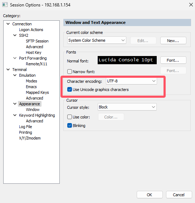Image resolution: width=195 pixels, height=203 pixels.
Task: Uncheck Use Unicode graphics characters
Action: tap(69, 90)
